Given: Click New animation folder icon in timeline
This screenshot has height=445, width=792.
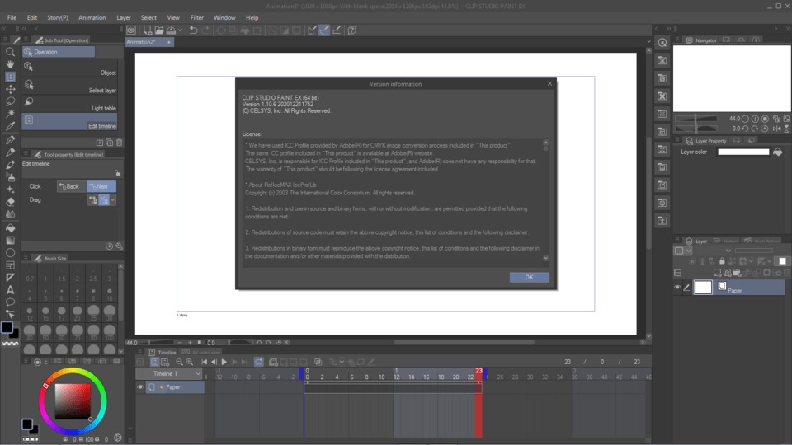Looking at the screenshot, I should (273, 362).
